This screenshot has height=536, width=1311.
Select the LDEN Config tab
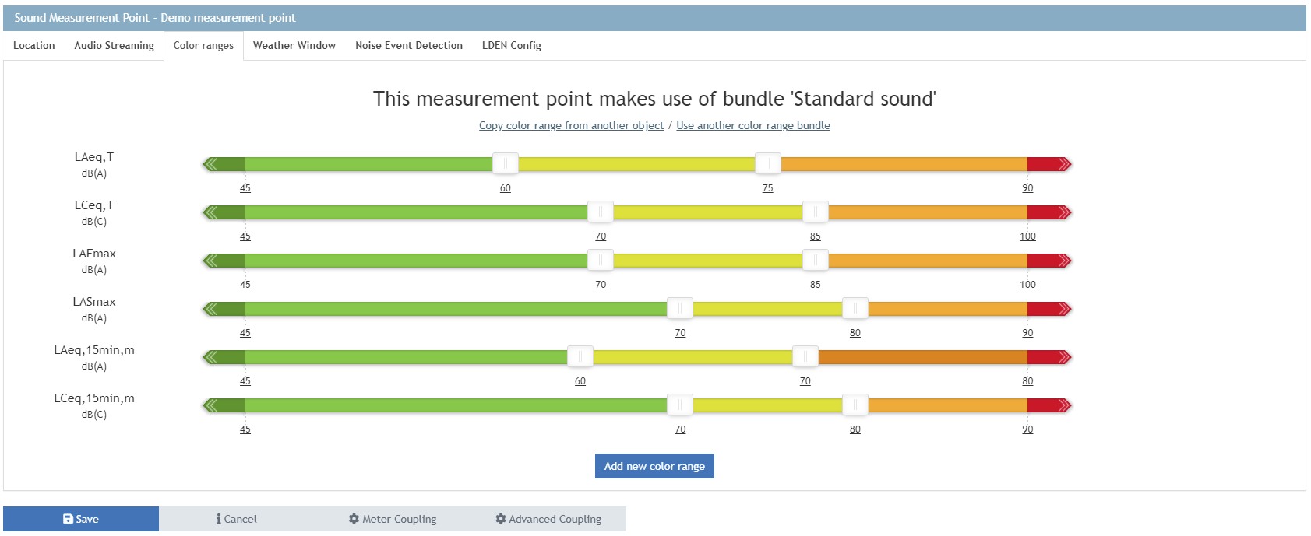[511, 46]
